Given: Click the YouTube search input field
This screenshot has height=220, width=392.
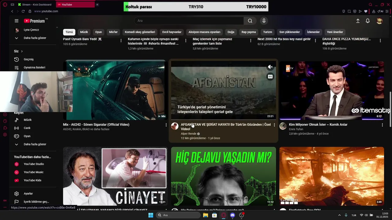Looking at the screenshot, I should [x=189, y=21].
